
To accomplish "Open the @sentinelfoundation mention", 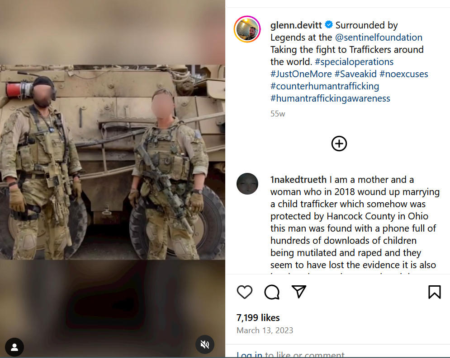I will (379, 37).
